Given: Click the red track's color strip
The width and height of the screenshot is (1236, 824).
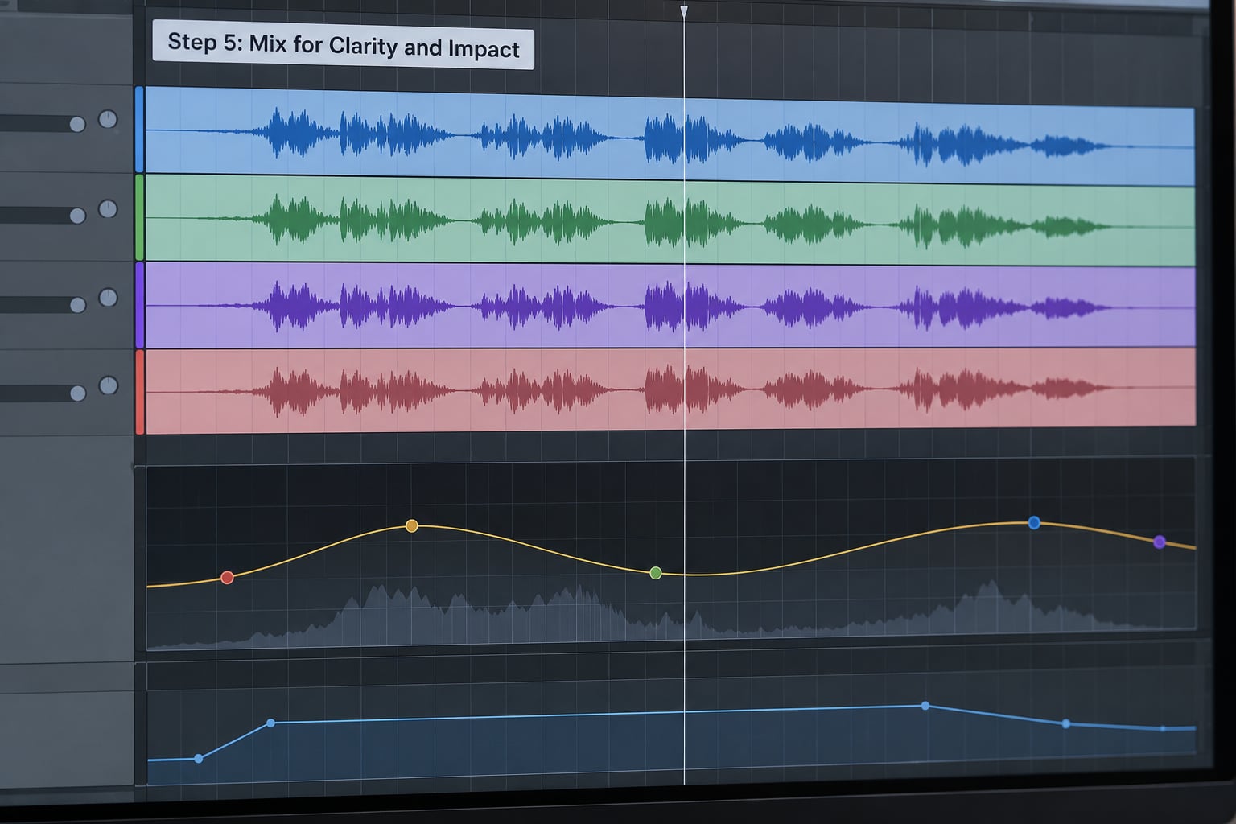Looking at the screenshot, I should tap(139, 392).
